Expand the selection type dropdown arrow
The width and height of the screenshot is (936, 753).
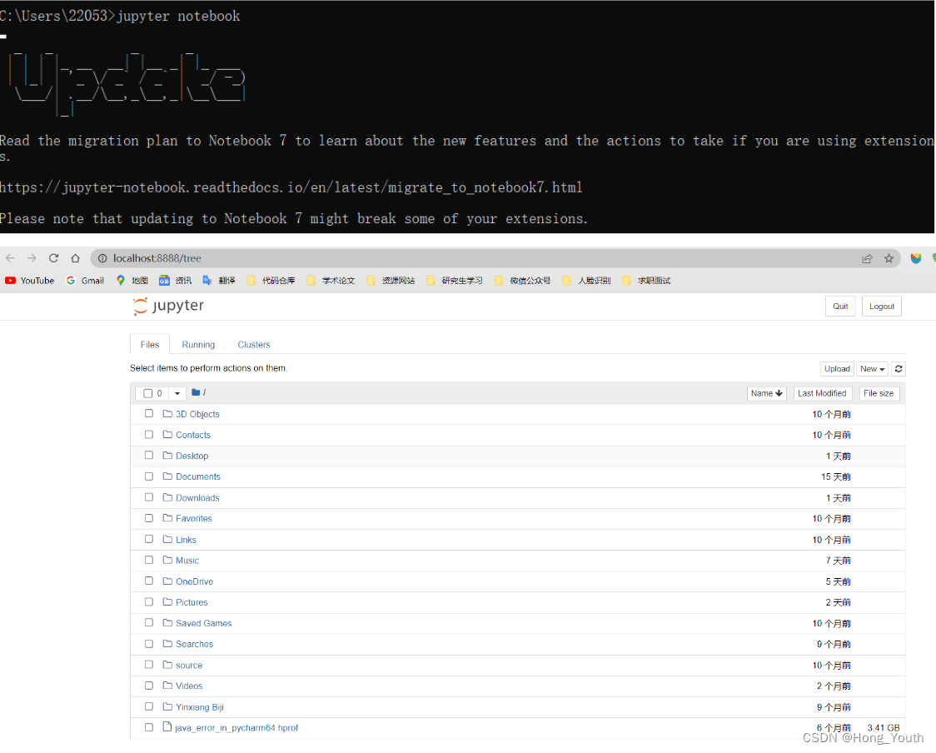177,393
